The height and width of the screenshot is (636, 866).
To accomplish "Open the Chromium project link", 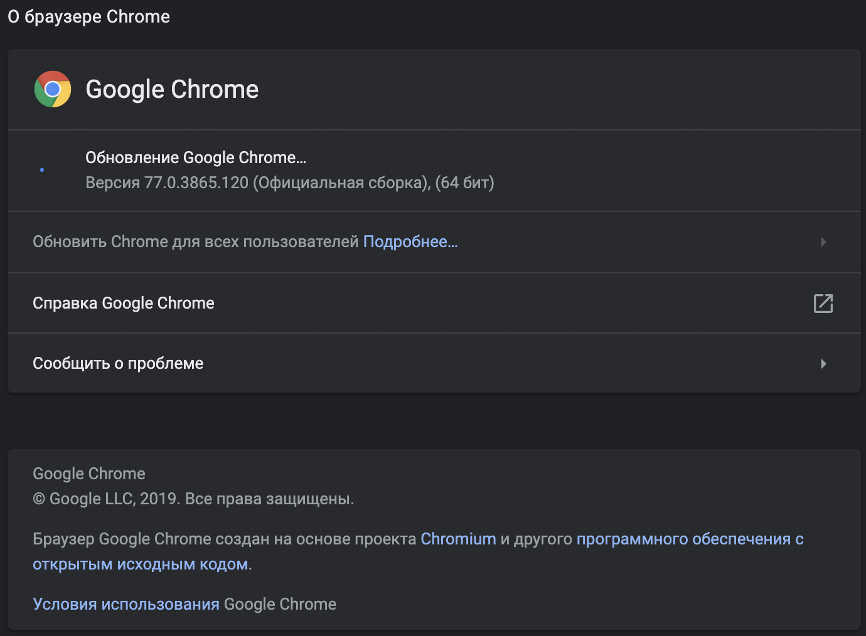I will click(458, 539).
